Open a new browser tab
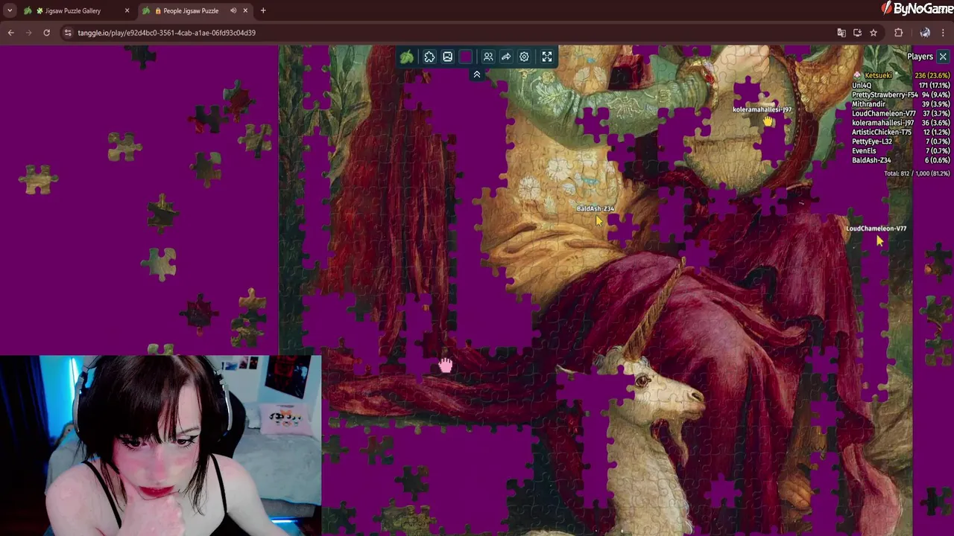Viewport: 954px width, 536px height. (263, 10)
